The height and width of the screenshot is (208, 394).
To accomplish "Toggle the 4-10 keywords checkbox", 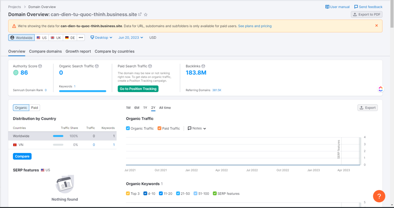I will (145, 194).
